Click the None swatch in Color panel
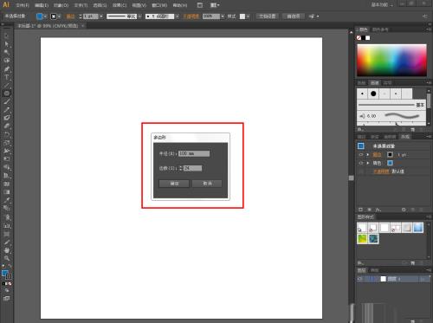Screen dimensions: 433x323 pyautogui.click(x=359, y=38)
